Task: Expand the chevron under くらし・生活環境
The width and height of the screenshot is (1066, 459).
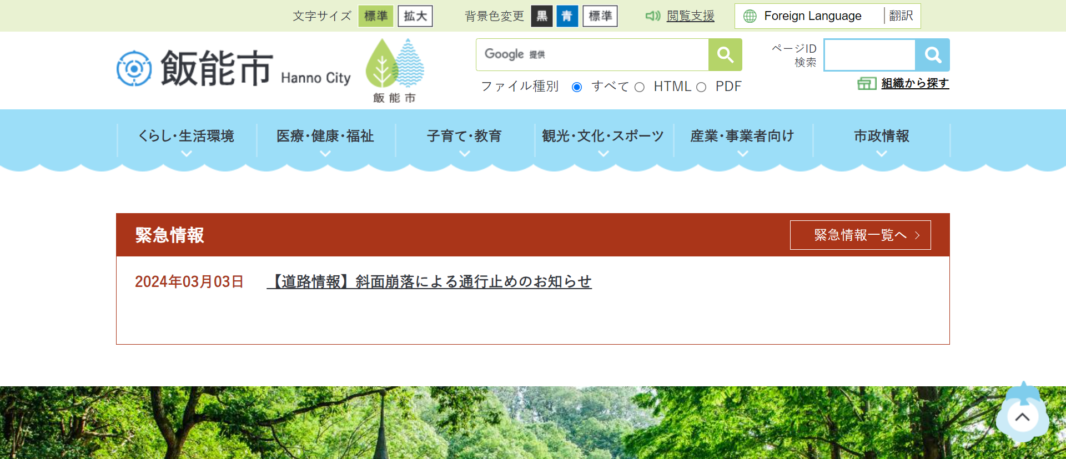Action: (x=187, y=154)
